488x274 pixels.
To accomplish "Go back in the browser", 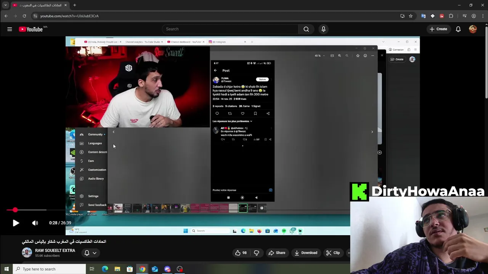I will pos(6,16).
